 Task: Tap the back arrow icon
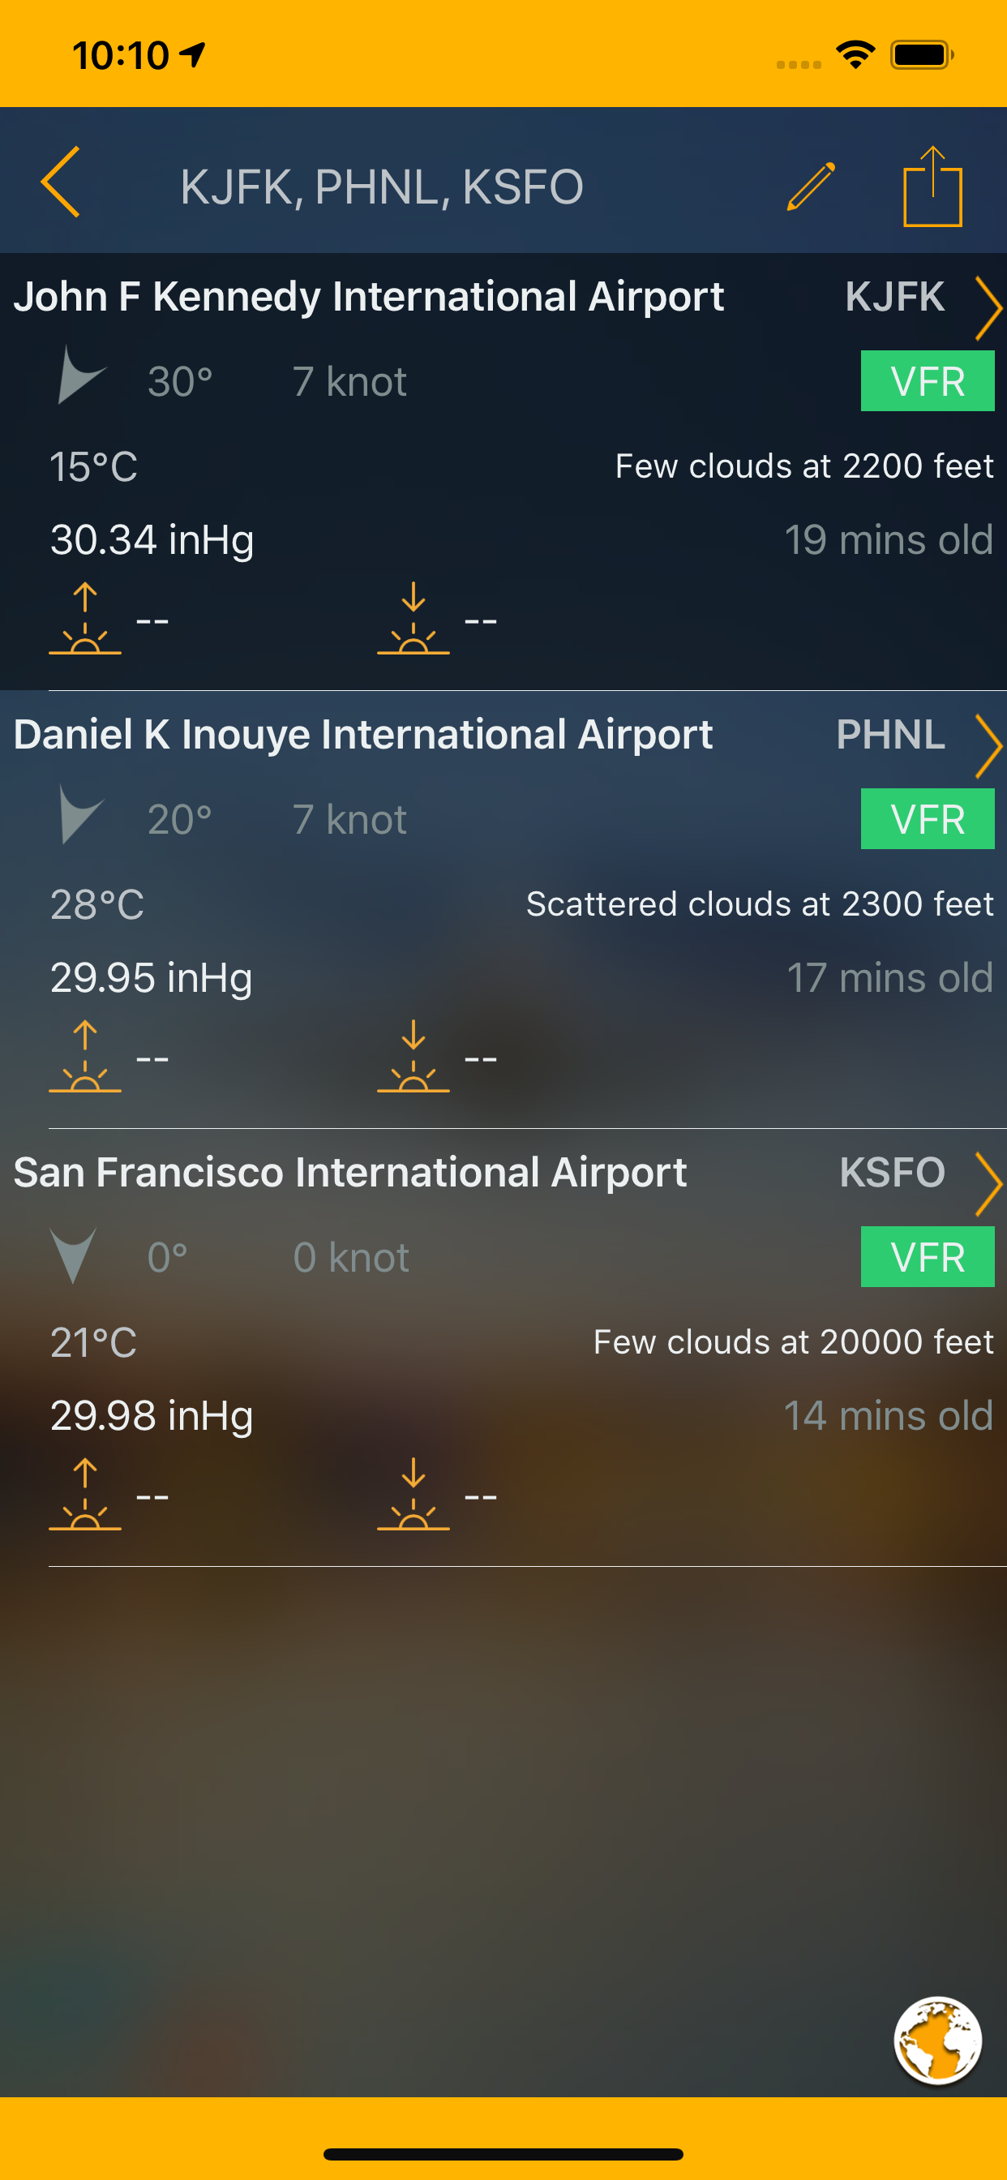point(61,182)
